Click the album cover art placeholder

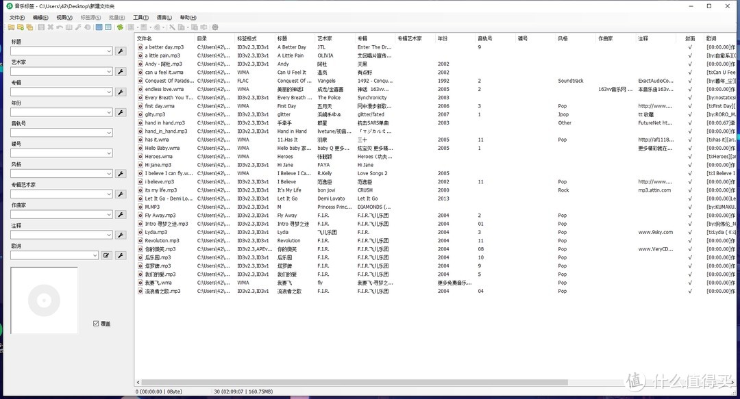click(44, 300)
